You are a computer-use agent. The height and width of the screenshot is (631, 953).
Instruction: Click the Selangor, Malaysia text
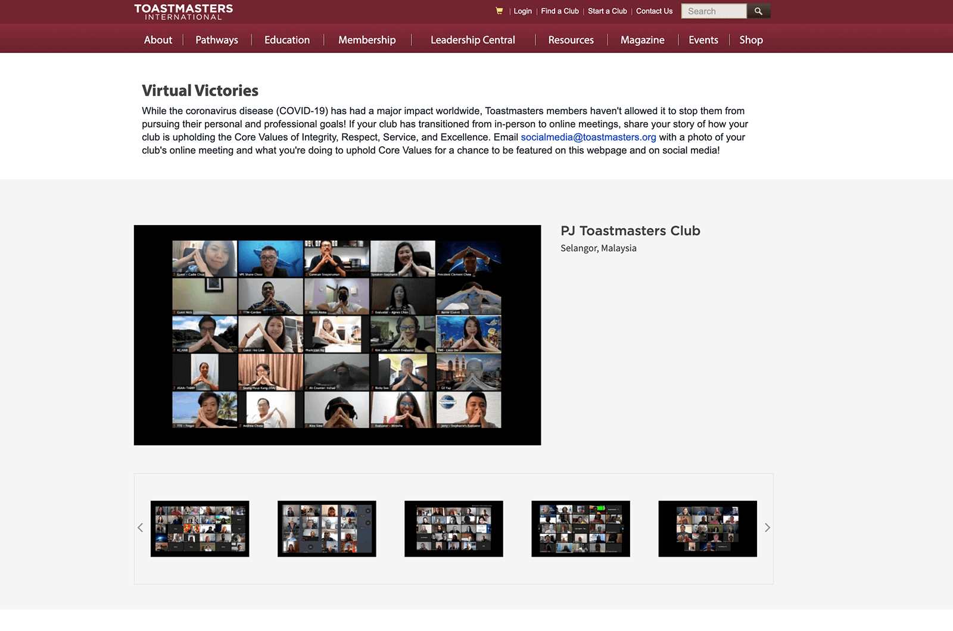tap(599, 248)
